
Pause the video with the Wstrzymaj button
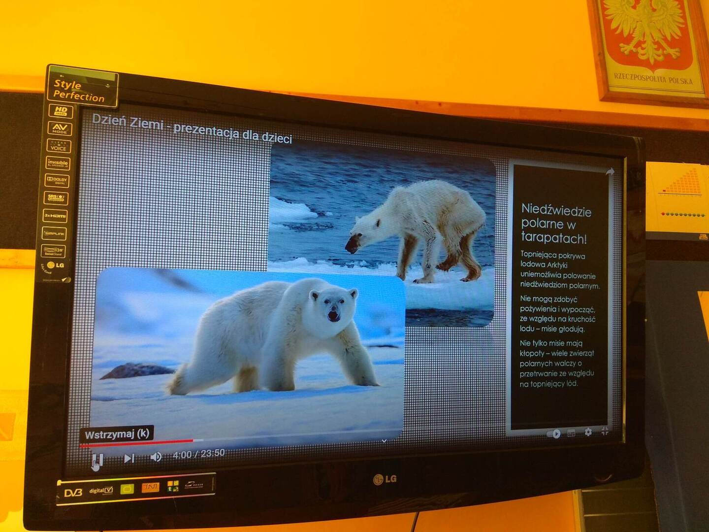point(97,461)
